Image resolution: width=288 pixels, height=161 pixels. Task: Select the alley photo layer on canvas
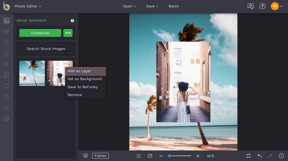pyautogui.click(x=183, y=82)
